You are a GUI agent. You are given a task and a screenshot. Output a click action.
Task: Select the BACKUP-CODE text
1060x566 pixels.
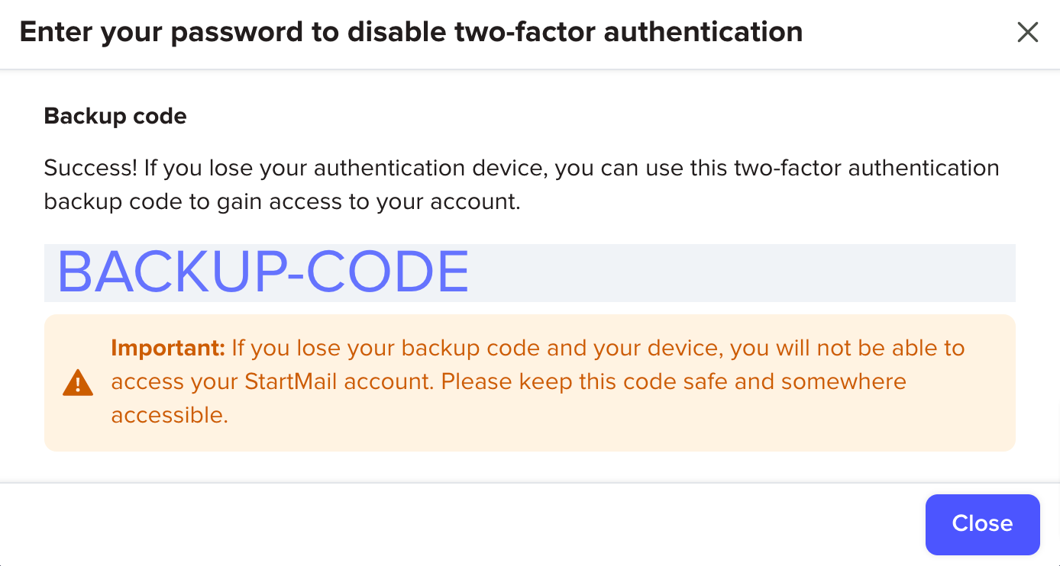(x=263, y=272)
